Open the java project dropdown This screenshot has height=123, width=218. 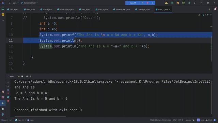click(16, 3)
